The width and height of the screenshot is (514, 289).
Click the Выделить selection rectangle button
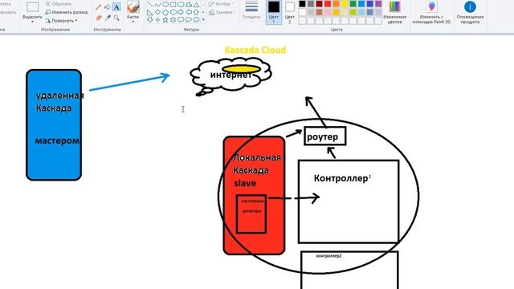pos(32,7)
